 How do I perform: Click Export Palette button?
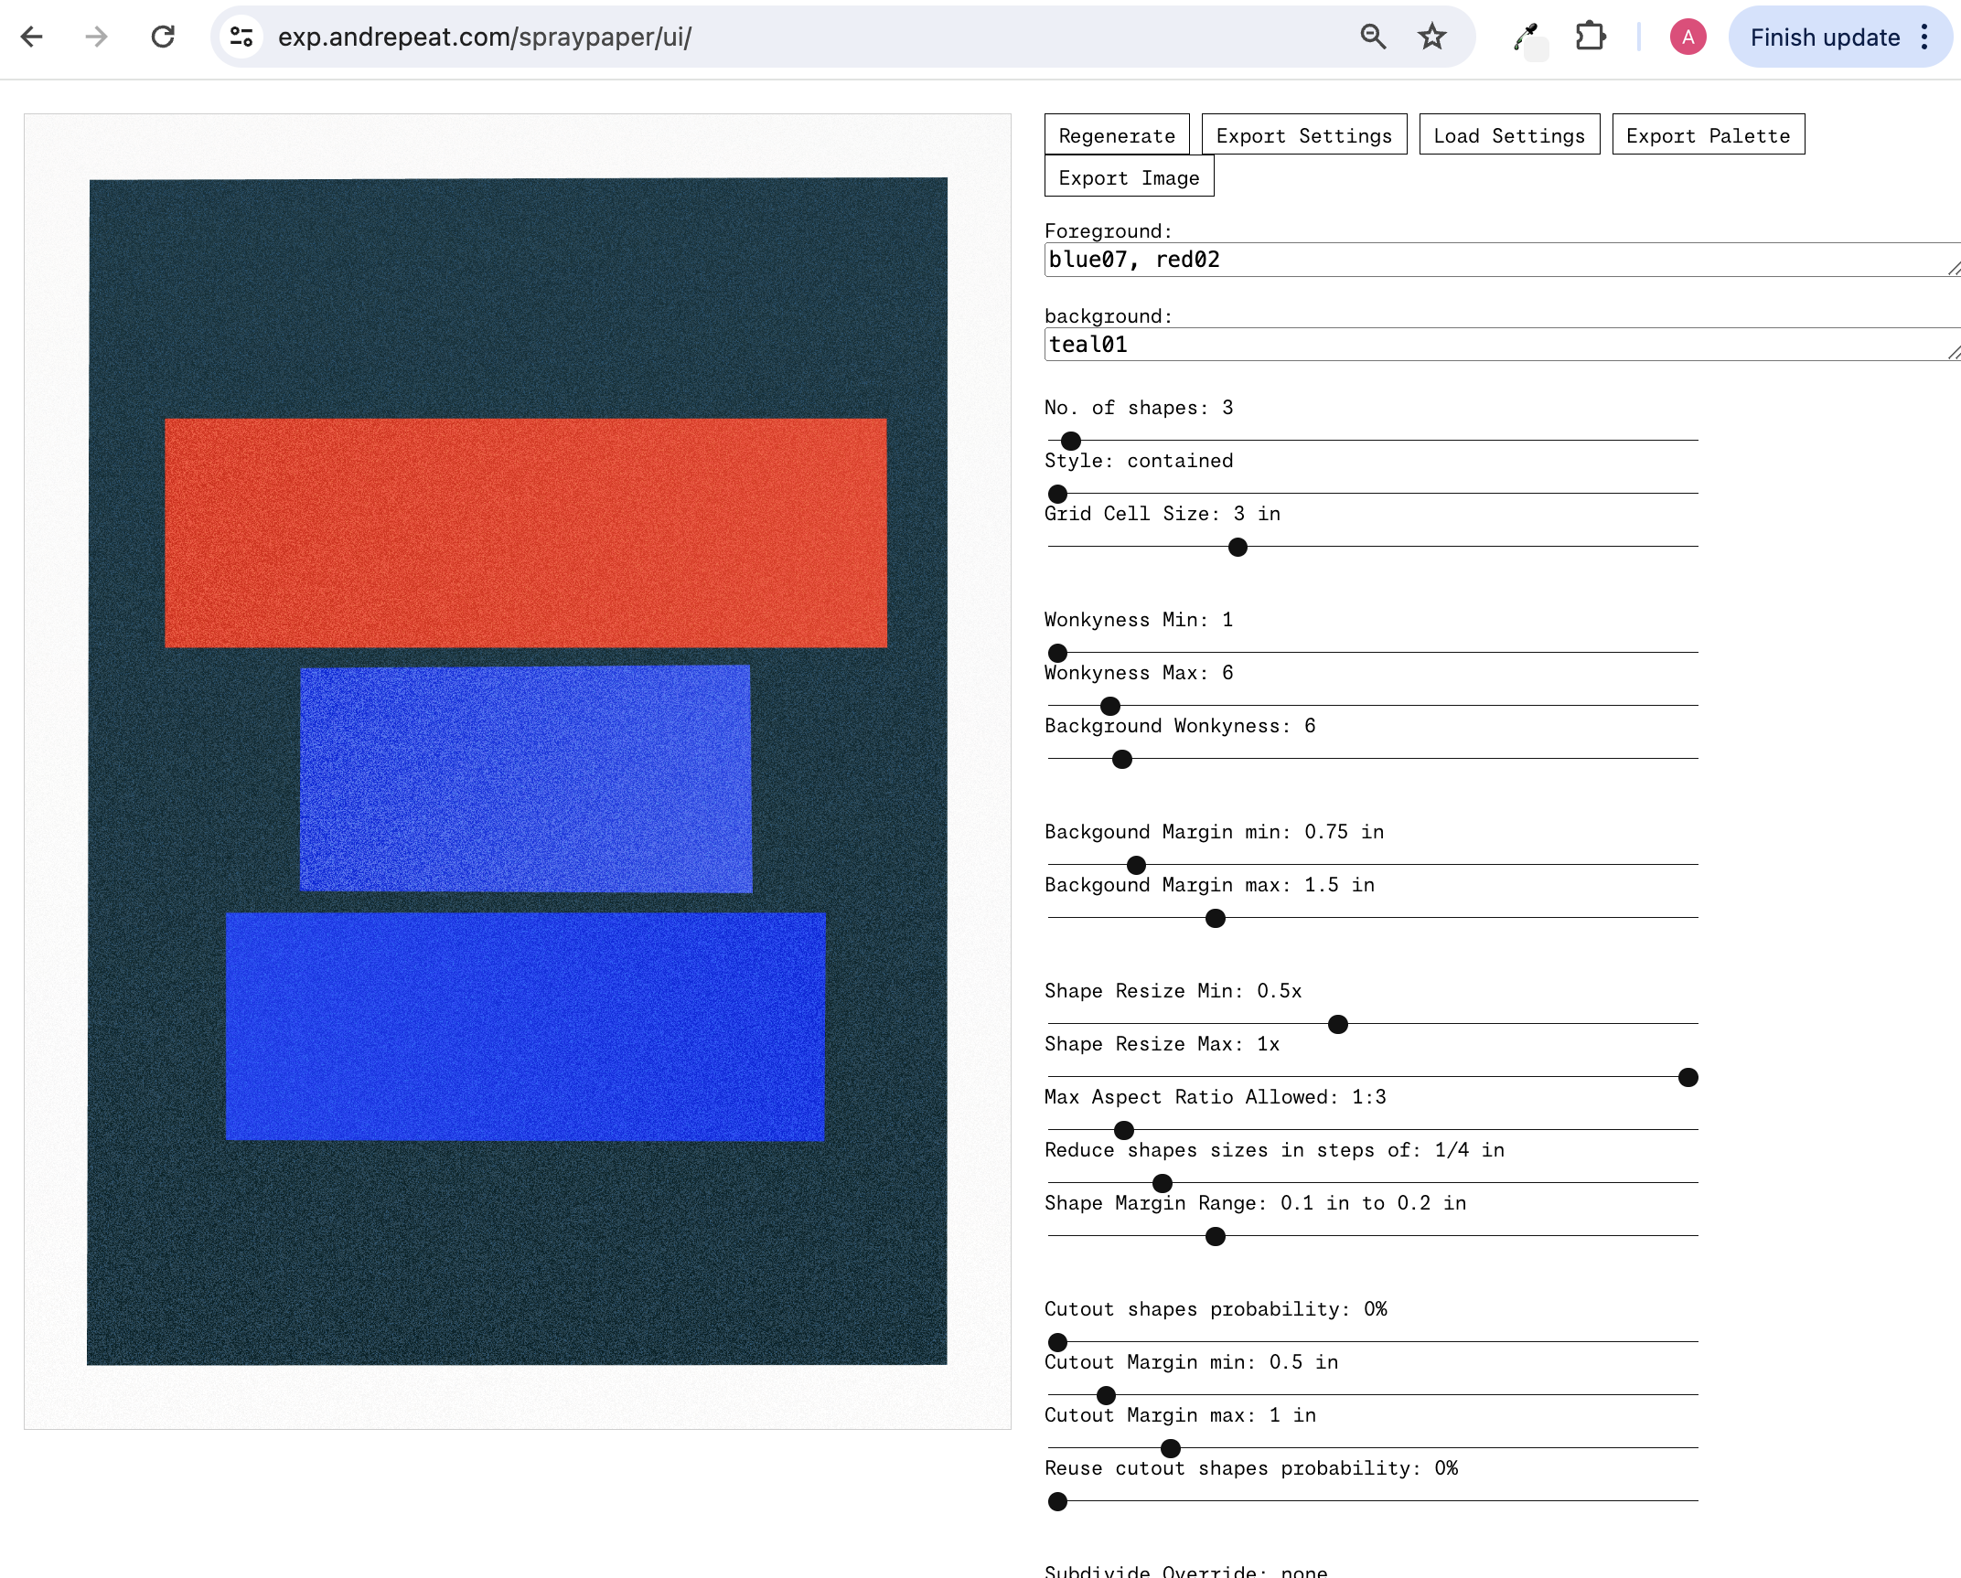coord(1708,135)
